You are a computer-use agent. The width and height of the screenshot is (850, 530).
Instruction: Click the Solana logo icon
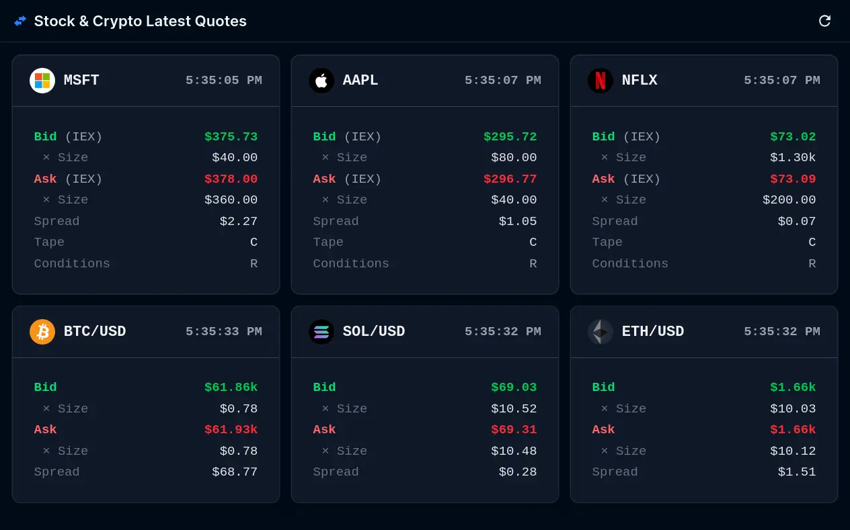[321, 332]
